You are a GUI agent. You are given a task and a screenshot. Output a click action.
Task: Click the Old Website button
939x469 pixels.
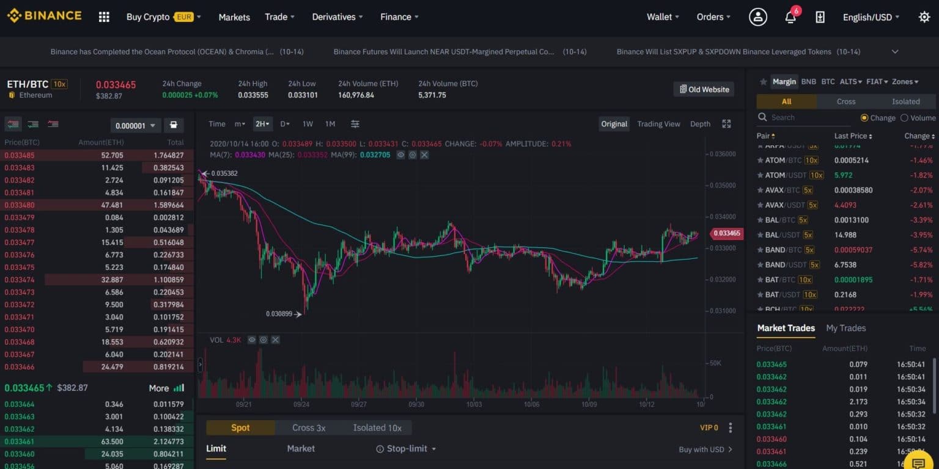point(704,89)
